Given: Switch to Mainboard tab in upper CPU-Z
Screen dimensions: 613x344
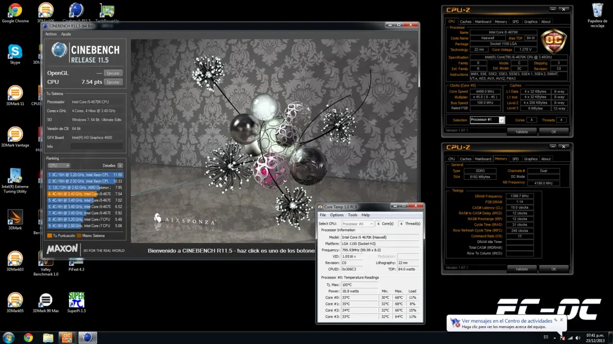Looking at the screenshot, I should point(483,22).
